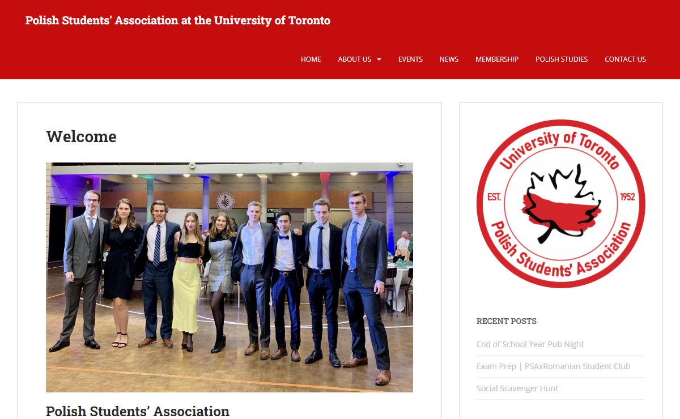Open the Social Scavenger Hunt post

(x=517, y=388)
